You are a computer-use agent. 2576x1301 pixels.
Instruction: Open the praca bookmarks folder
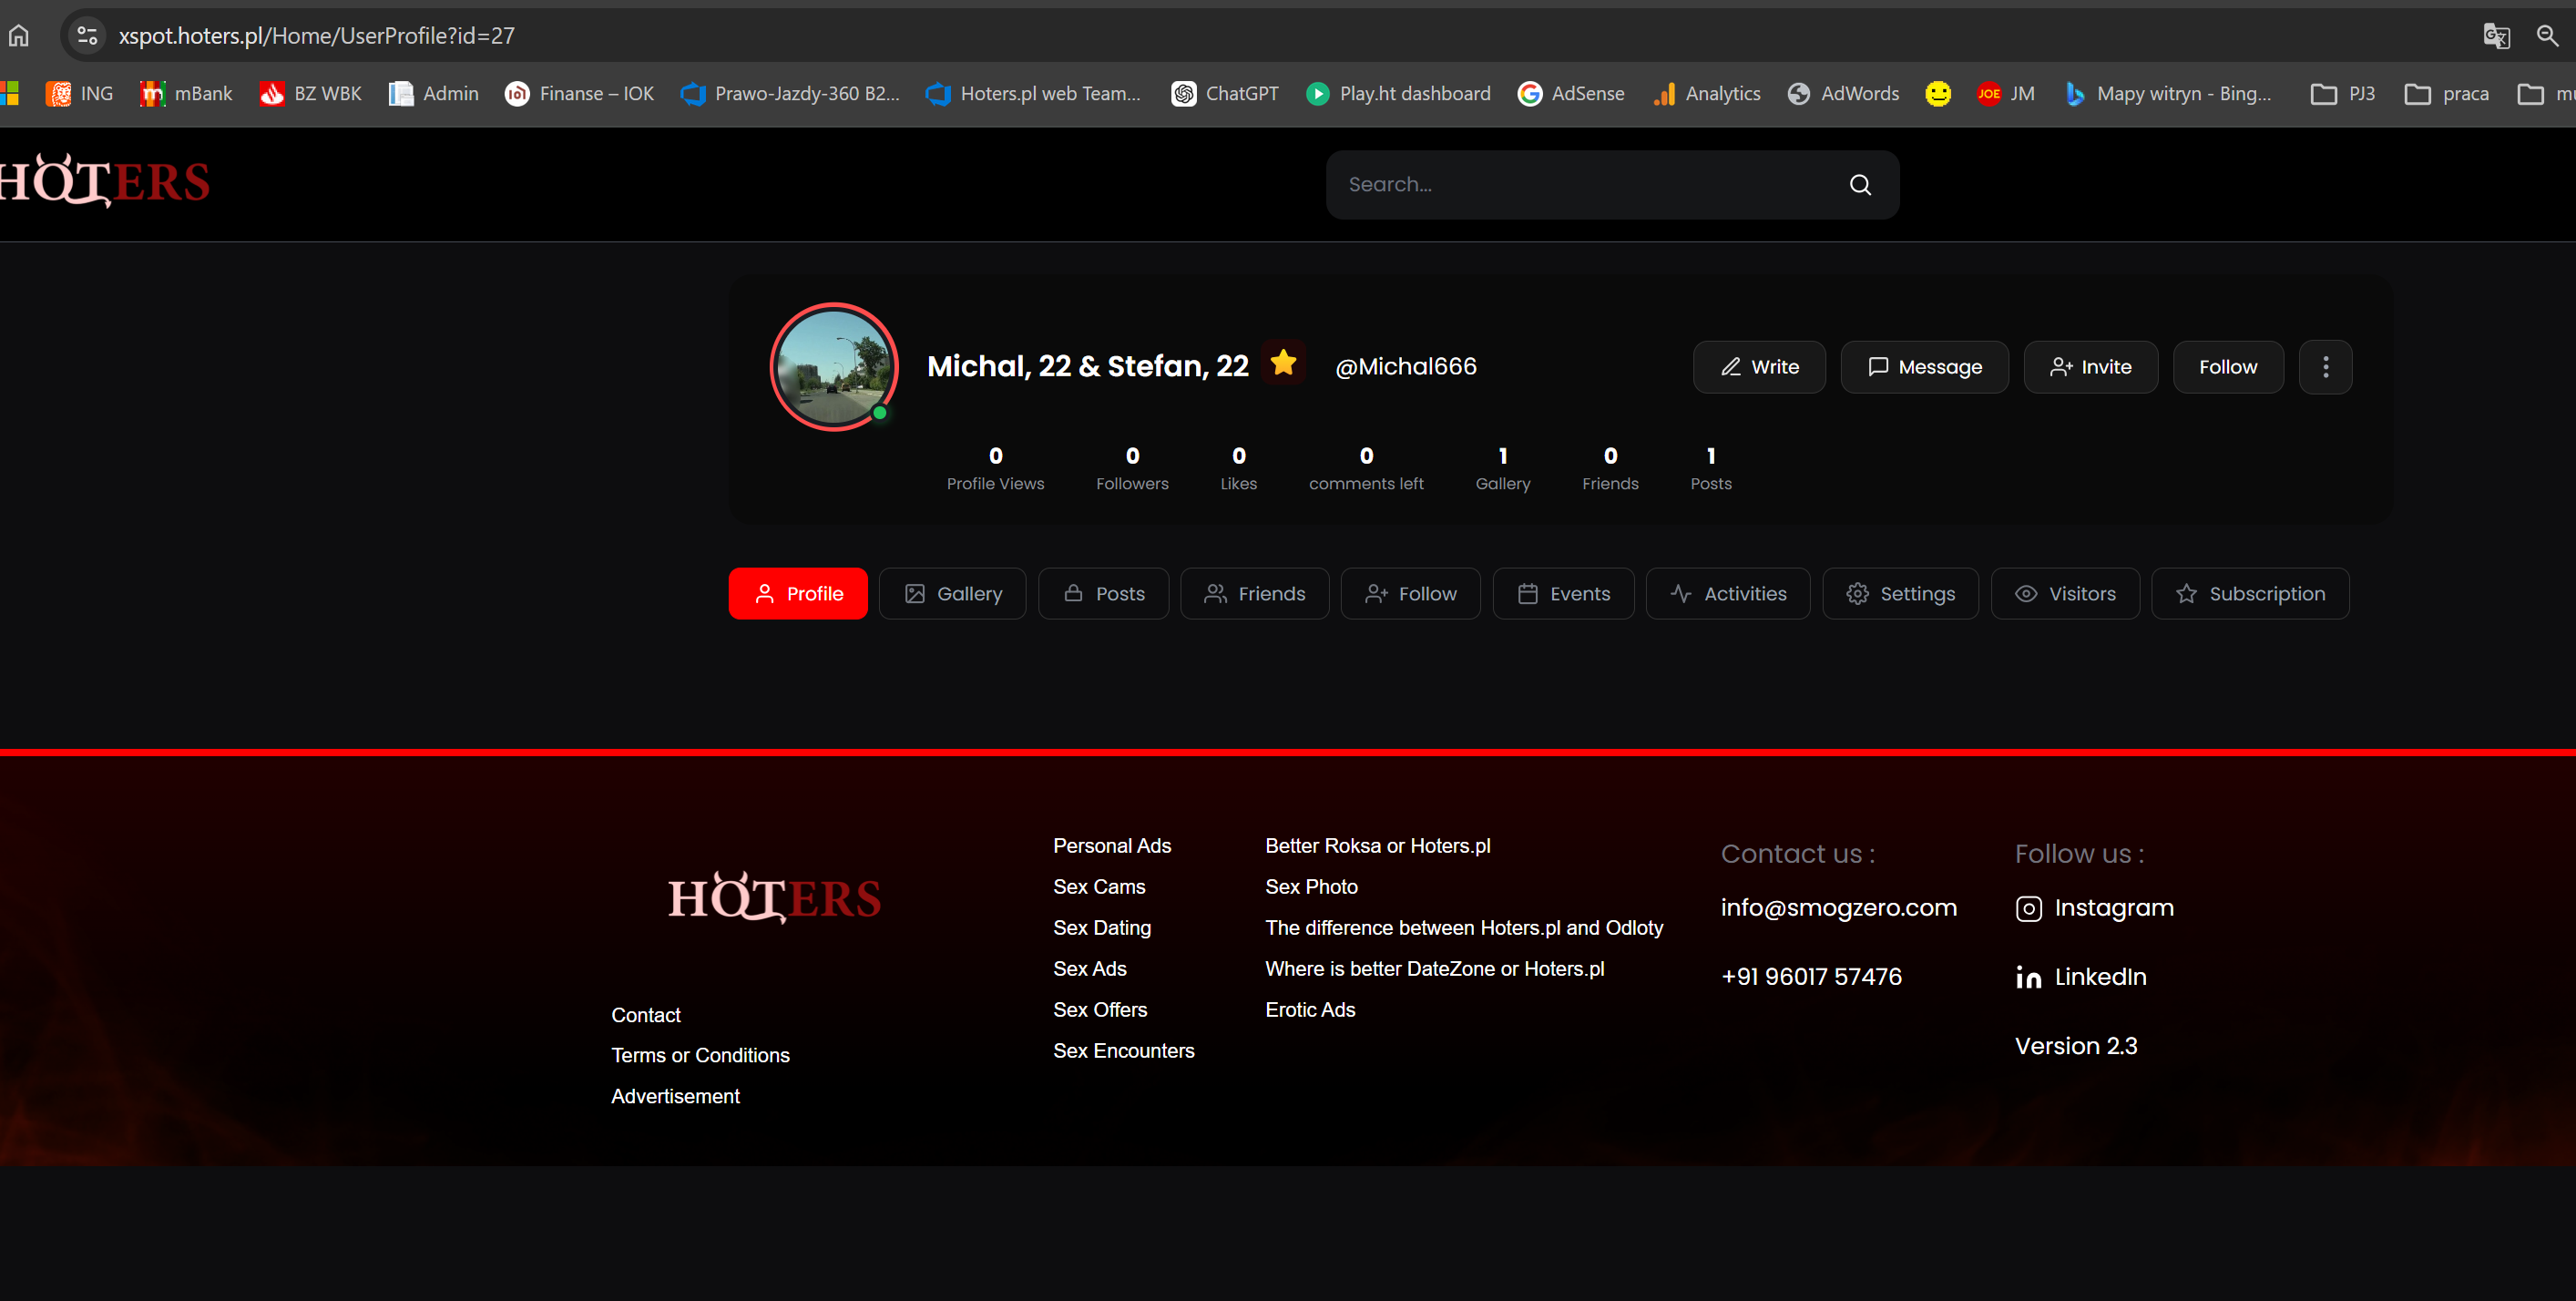pos(2447,94)
